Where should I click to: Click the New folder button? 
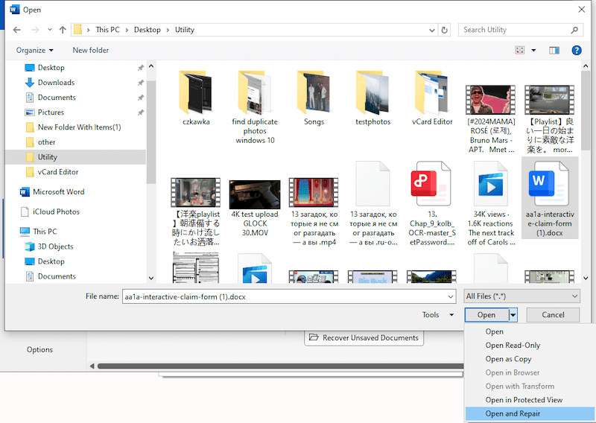point(90,51)
